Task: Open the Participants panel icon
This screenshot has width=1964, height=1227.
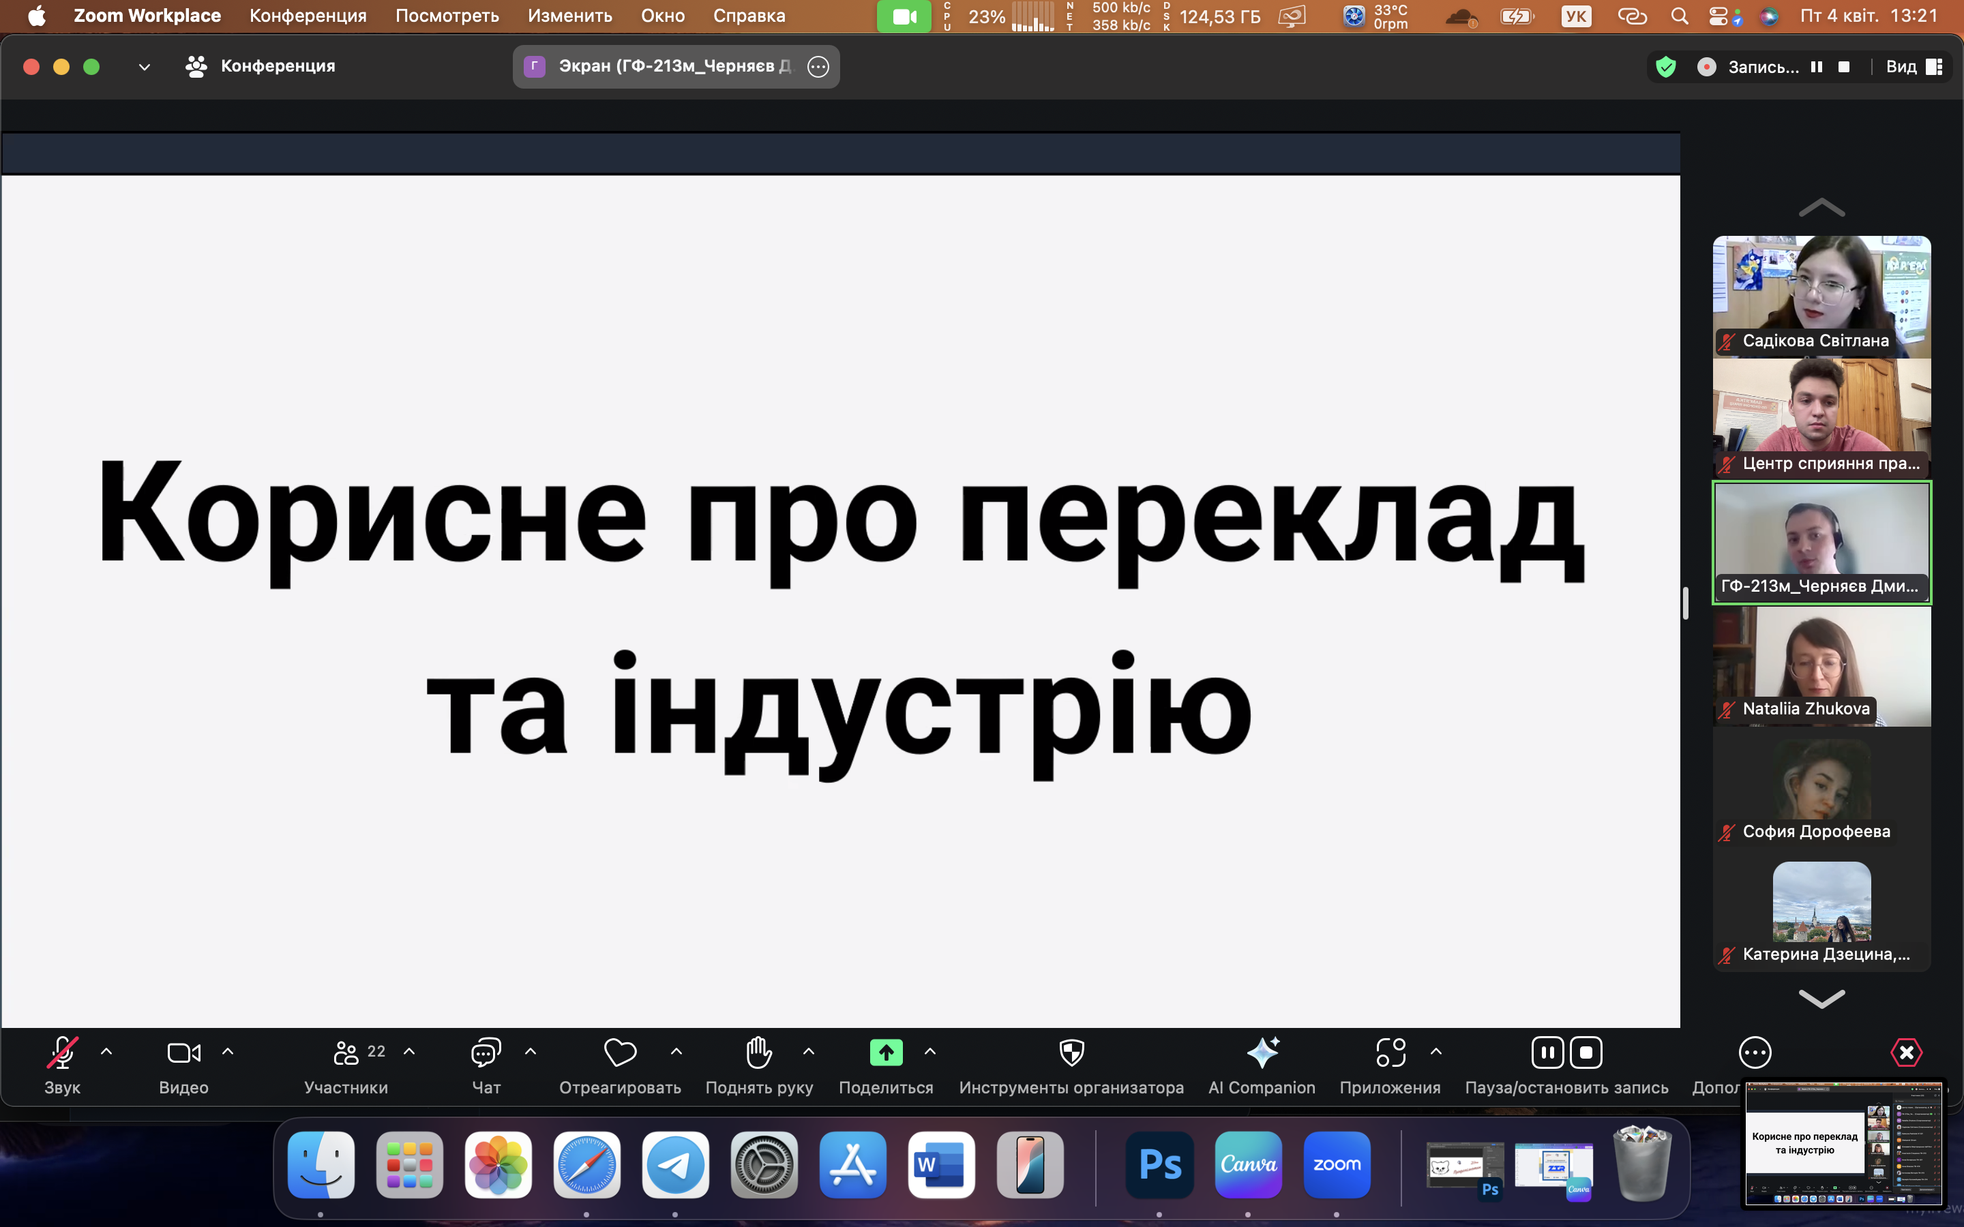Action: (x=346, y=1052)
